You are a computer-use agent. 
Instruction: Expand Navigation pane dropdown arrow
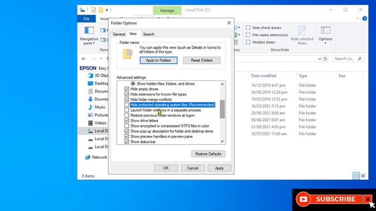point(94,43)
